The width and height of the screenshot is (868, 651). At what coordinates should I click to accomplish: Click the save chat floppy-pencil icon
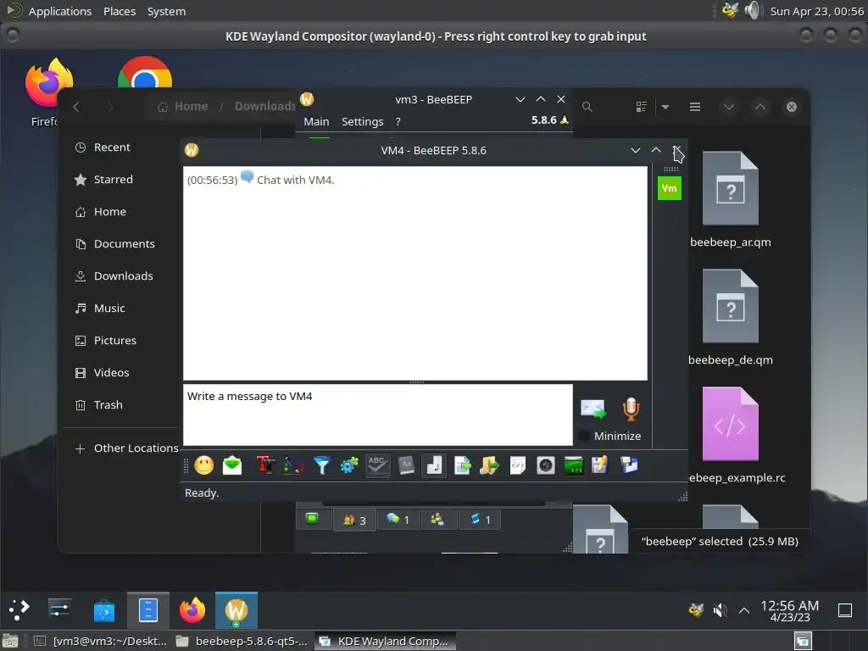coord(600,465)
